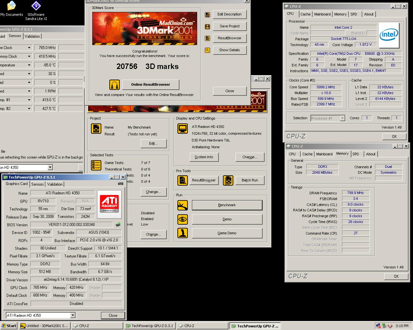Image resolution: width=413 pixels, height=330 pixels.
Task: Open Untitled - 3DMark2001 taskbar item
Action: point(44,326)
